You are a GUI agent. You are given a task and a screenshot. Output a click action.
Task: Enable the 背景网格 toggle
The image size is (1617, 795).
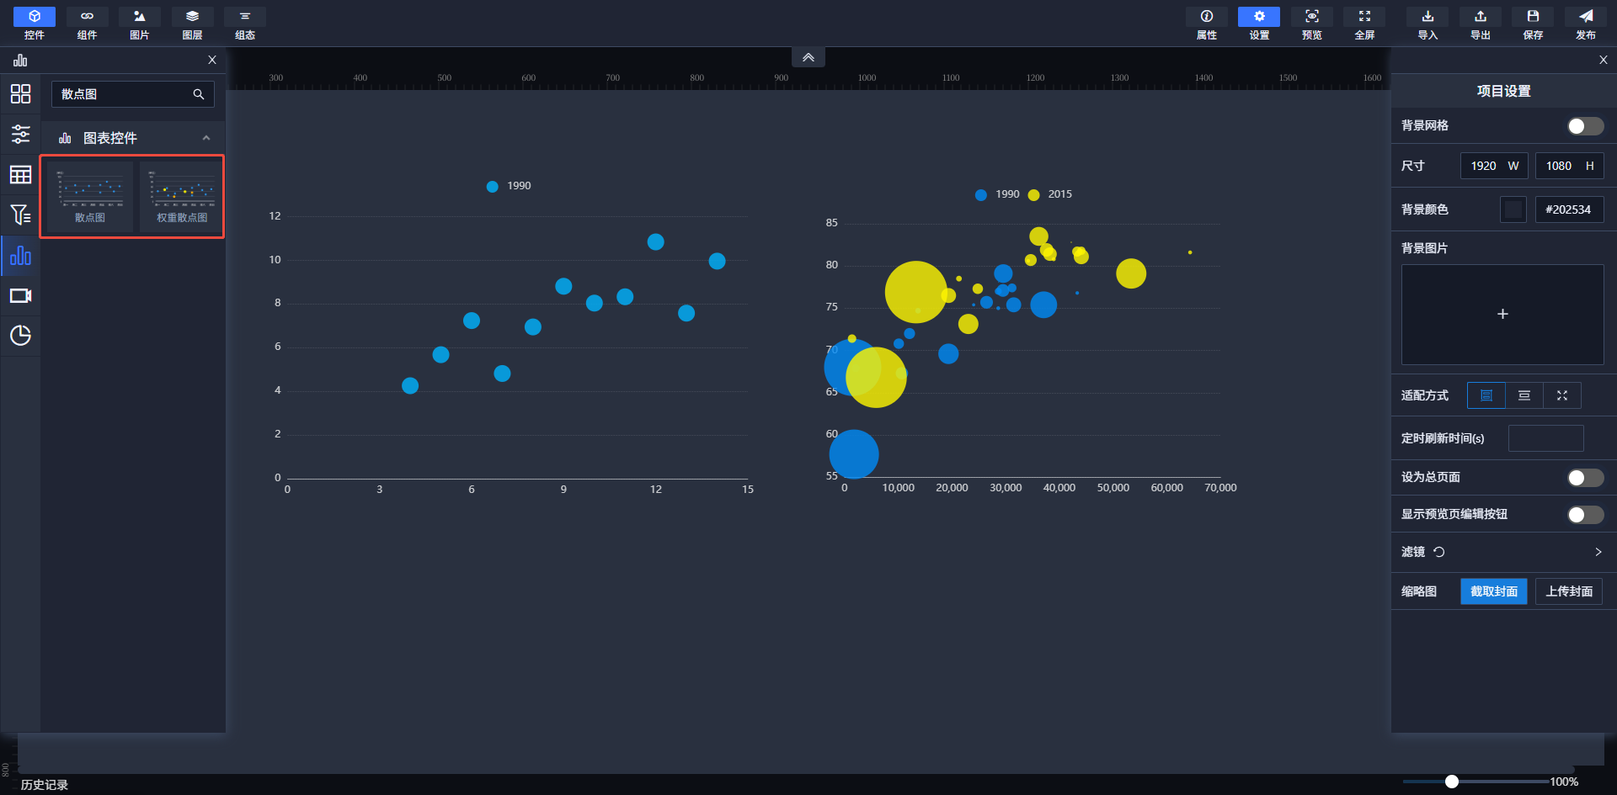coord(1584,126)
